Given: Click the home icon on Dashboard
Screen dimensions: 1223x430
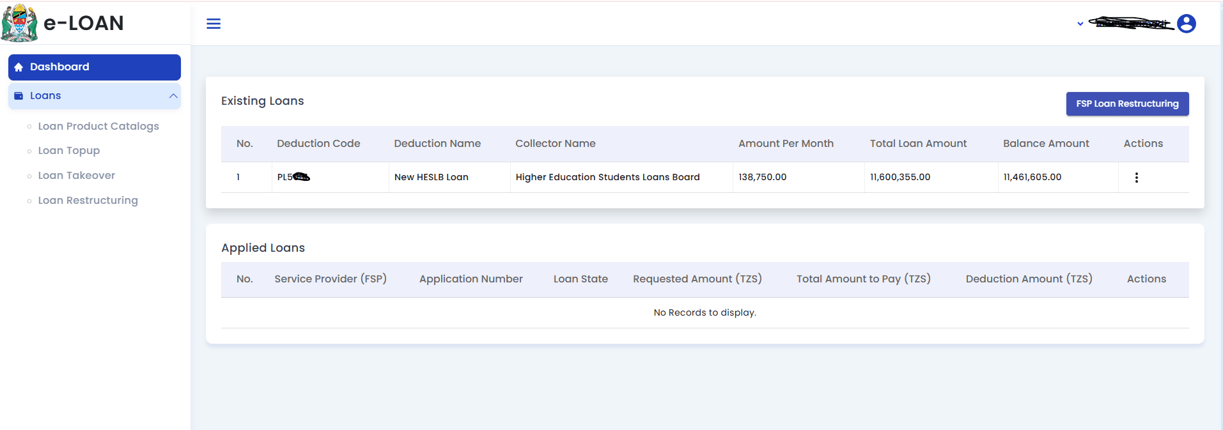Looking at the screenshot, I should click(19, 67).
